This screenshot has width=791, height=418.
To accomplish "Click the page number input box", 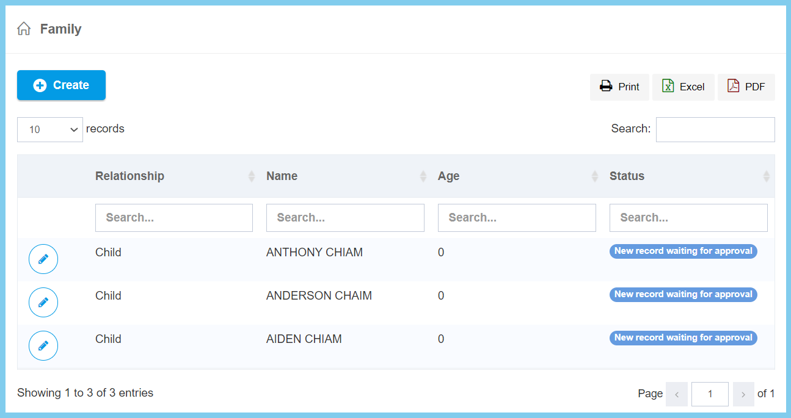I will (x=710, y=394).
